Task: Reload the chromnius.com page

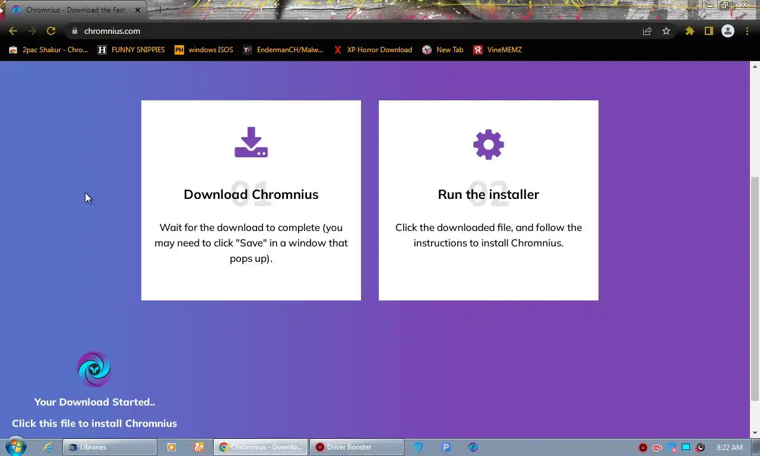Action: point(51,31)
